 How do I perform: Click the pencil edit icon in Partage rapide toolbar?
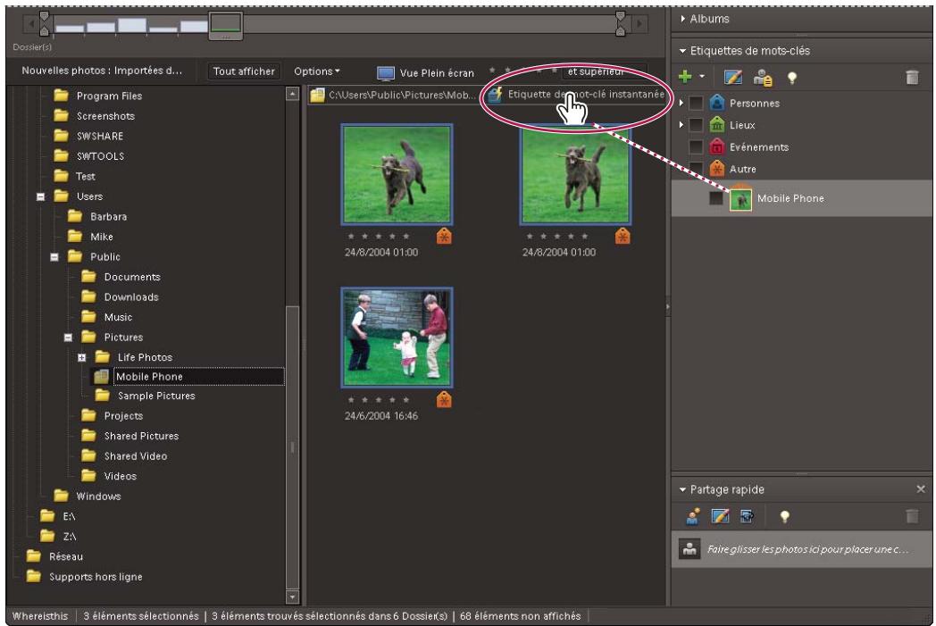(x=721, y=516)
